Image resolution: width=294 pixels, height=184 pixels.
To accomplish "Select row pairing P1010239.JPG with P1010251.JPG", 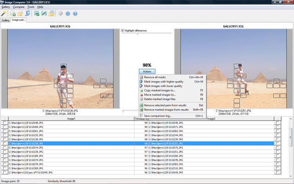I will [141, 152].
